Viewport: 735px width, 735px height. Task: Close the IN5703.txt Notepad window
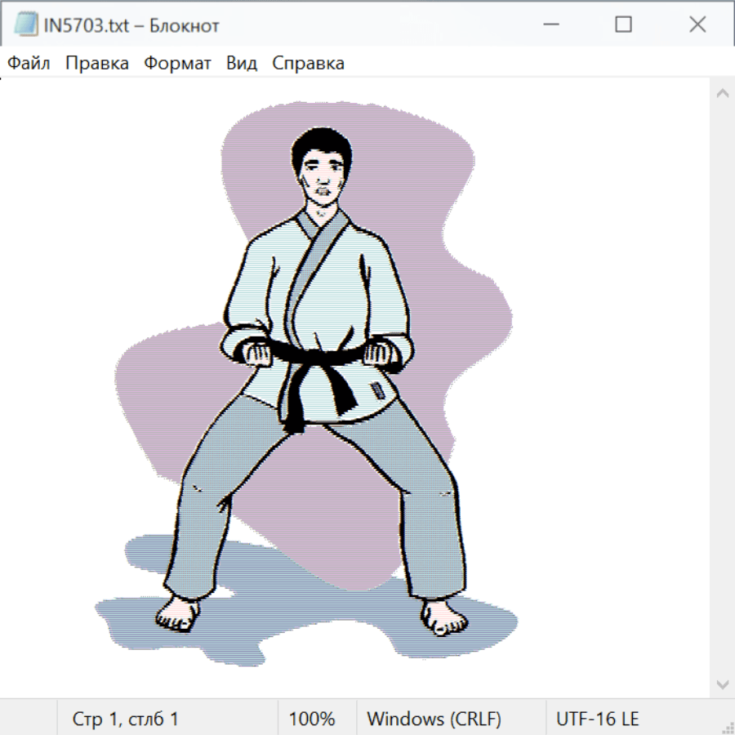(x=697, y=24)
